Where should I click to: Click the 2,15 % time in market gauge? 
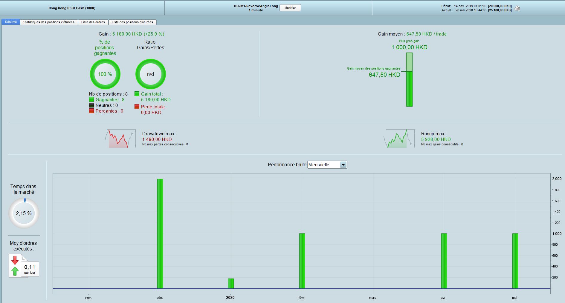(24, 213)
